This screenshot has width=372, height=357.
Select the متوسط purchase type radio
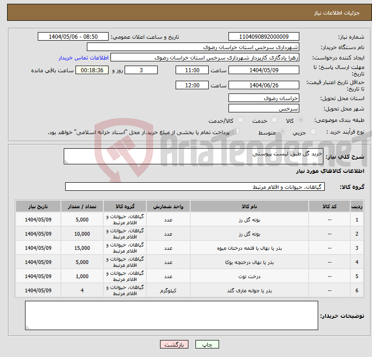click(282, 131)
